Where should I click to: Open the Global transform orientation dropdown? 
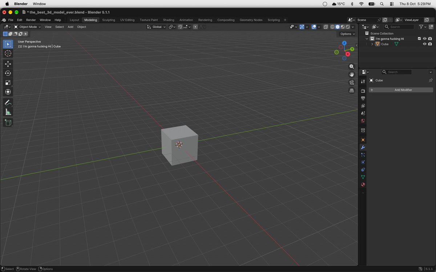point(157,27)
